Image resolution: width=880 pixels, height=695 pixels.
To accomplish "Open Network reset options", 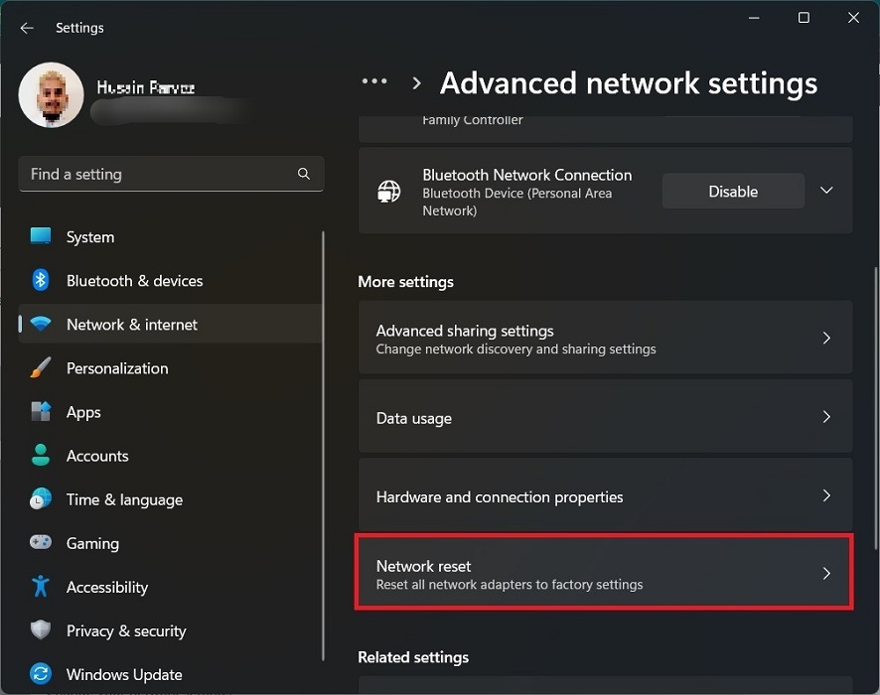I will (604, 573).
